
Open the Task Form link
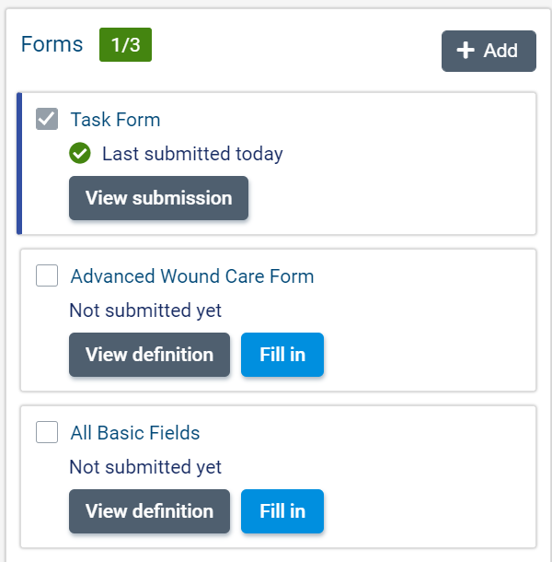[x=115, y=120]
